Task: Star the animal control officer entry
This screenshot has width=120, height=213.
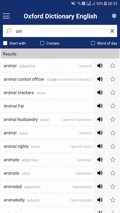Action: (113, 79)
